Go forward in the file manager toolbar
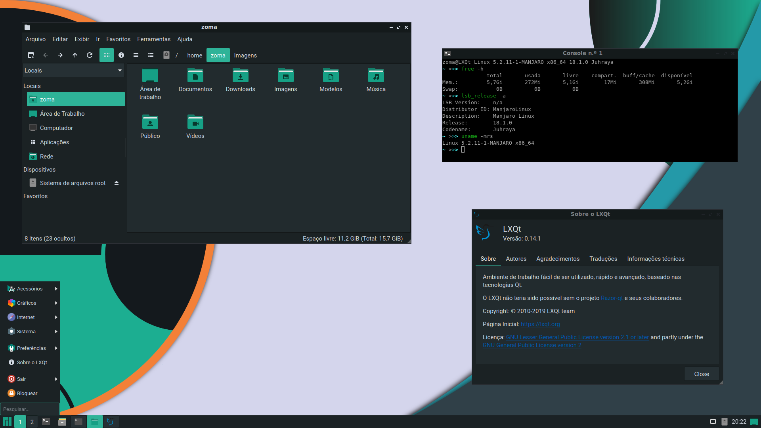The image size is (761, 428). pos(60,55)
